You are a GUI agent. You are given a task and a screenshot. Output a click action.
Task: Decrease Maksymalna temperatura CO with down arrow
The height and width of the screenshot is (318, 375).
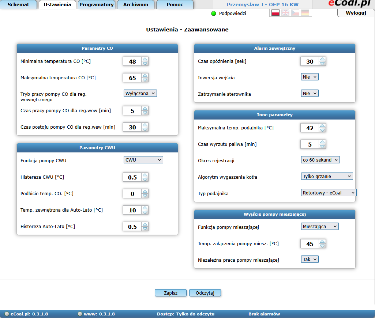(145, 80)
